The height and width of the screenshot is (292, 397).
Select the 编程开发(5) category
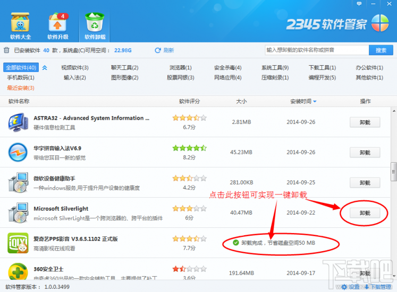[x=322, y=78]
